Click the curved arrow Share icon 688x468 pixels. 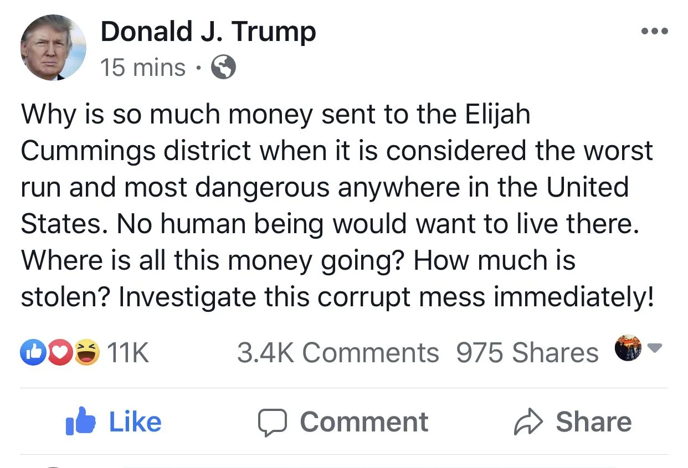(x=528, y=423)
